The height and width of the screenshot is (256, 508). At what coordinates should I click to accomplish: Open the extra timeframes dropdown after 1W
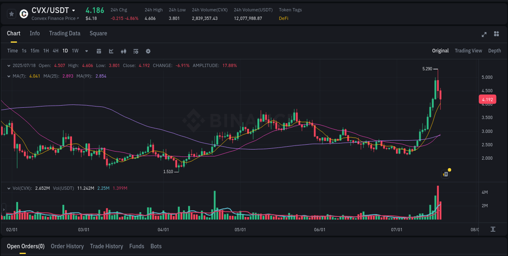pos(86,51)
